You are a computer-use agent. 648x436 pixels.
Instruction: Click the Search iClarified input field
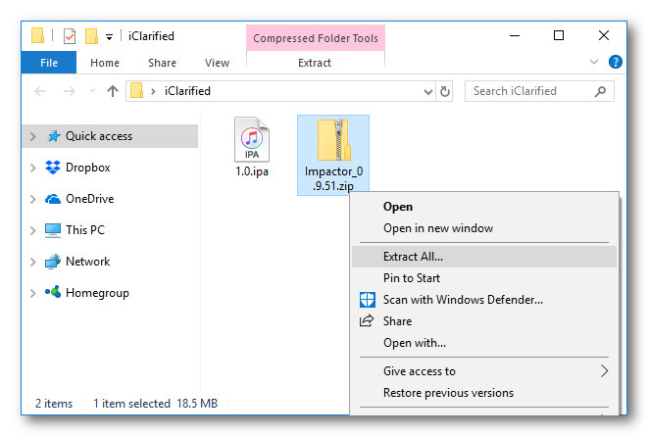pos(527,91)
